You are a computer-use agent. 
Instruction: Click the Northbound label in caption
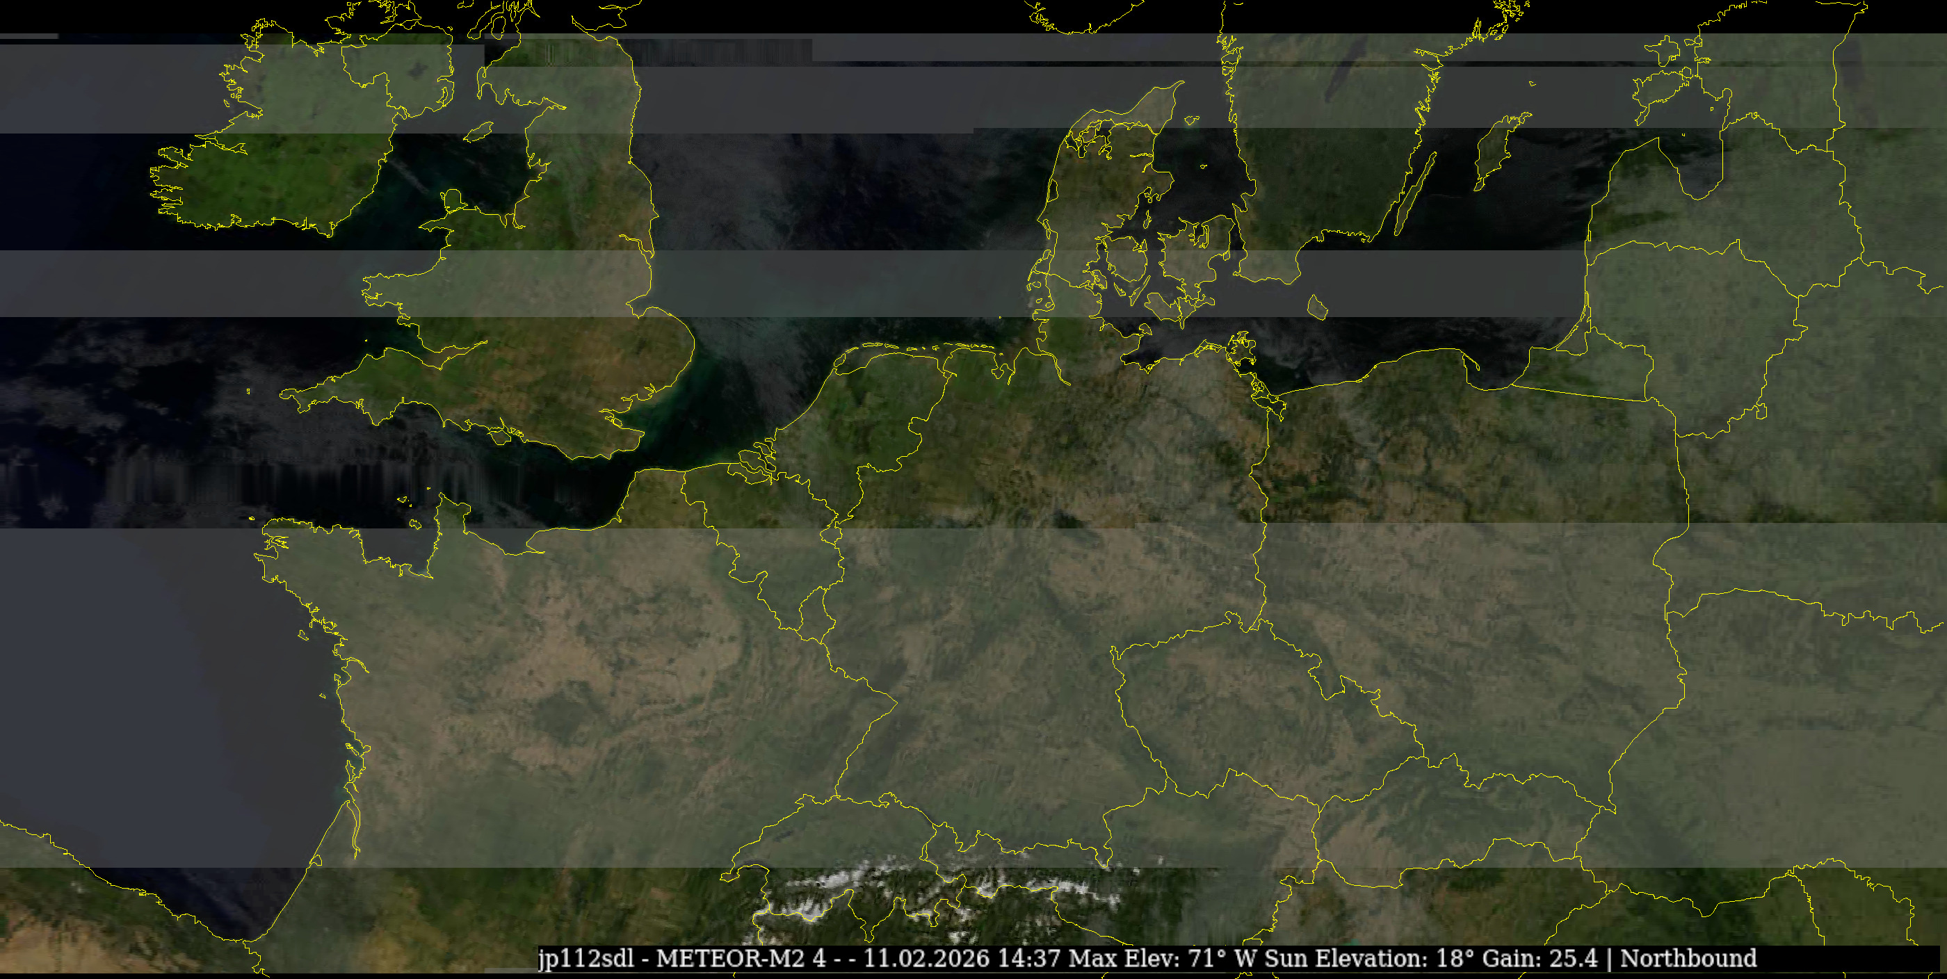pos(1688,958)
